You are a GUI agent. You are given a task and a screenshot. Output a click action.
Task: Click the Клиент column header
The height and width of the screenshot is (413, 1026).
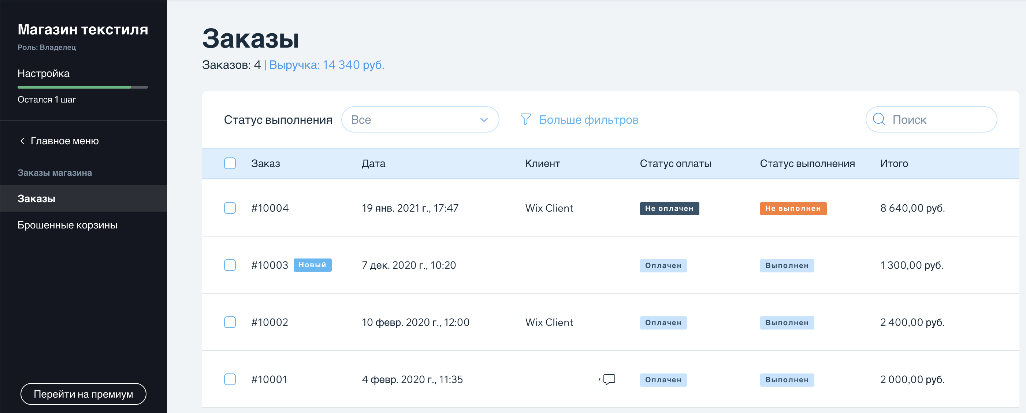(x=542, y=163)
